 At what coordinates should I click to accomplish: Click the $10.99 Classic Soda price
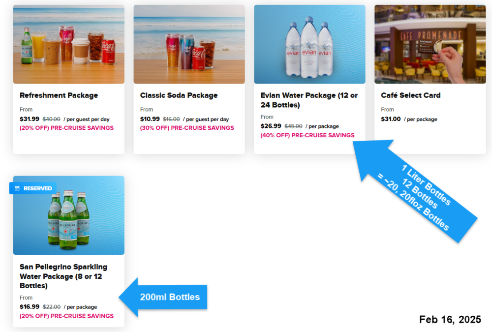(150, 119)
